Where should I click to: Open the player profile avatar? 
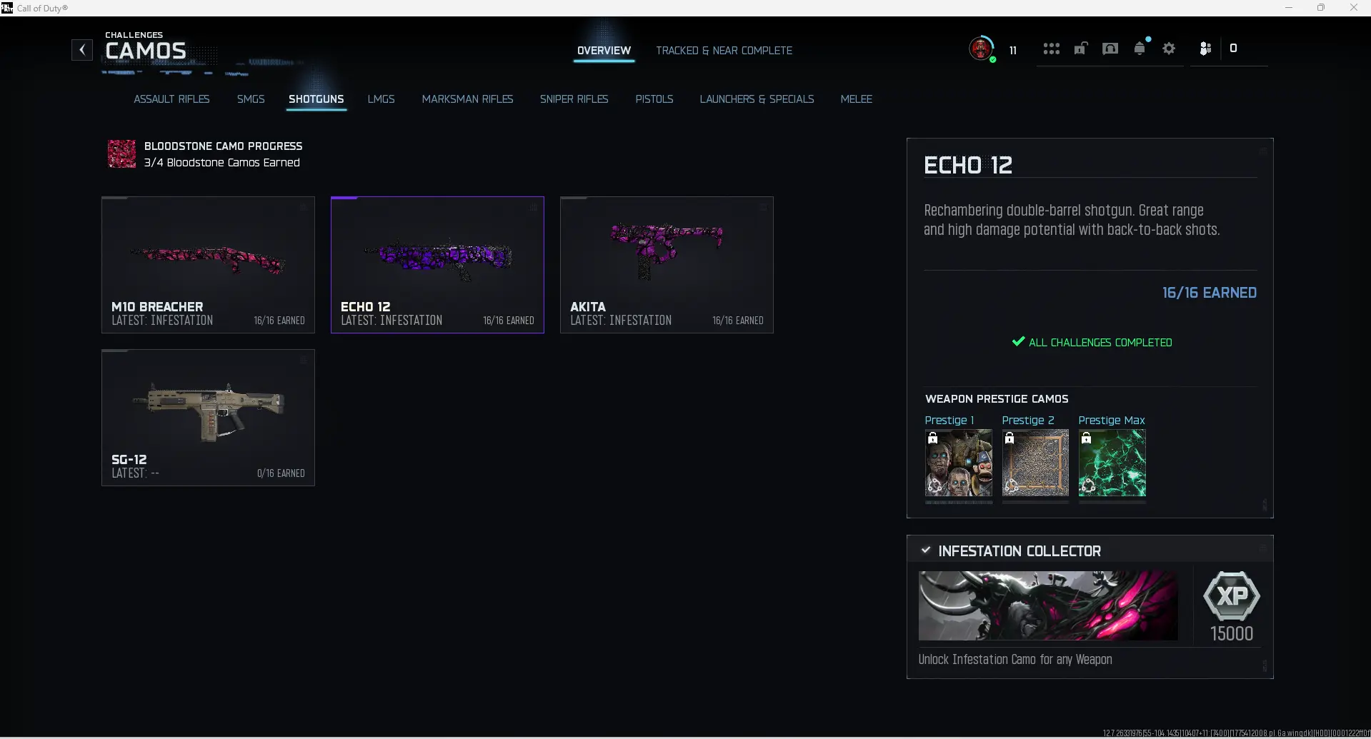[x=982, y=49]
